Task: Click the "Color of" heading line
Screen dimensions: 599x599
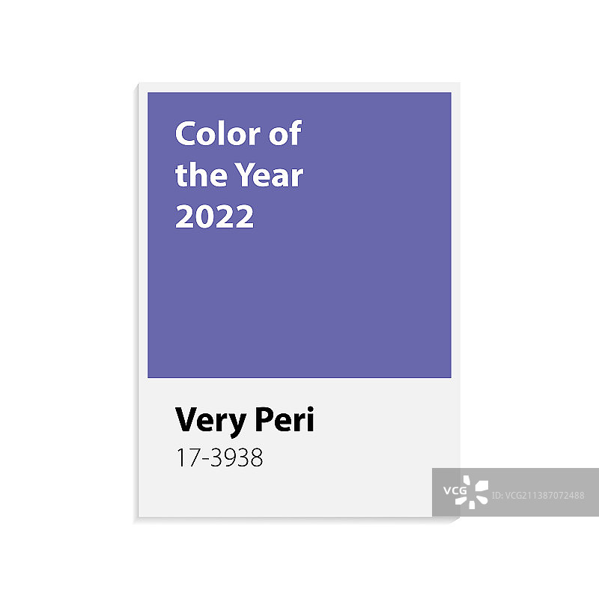Action: [x=237, y=134]
